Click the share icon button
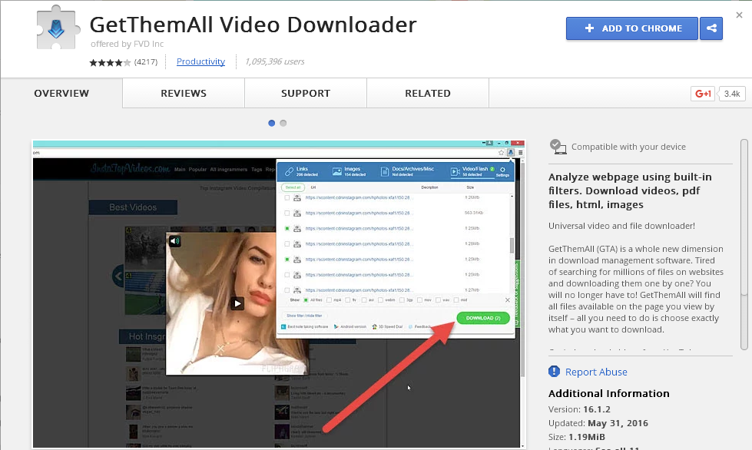752x450 pixels. pyautogui.click(x=711, y=28)
